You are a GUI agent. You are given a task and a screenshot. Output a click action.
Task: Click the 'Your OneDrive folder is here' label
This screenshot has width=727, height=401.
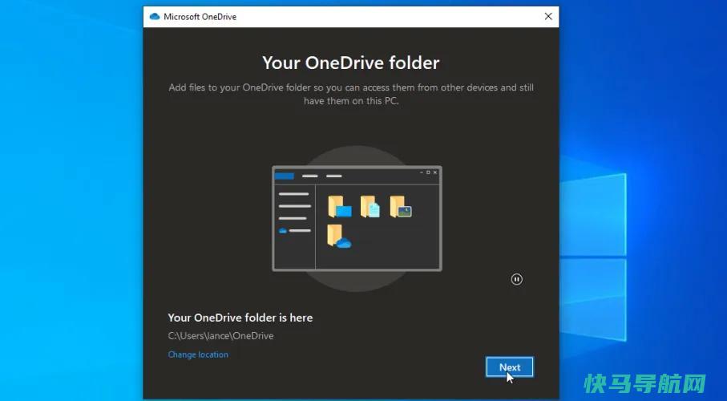240,318
